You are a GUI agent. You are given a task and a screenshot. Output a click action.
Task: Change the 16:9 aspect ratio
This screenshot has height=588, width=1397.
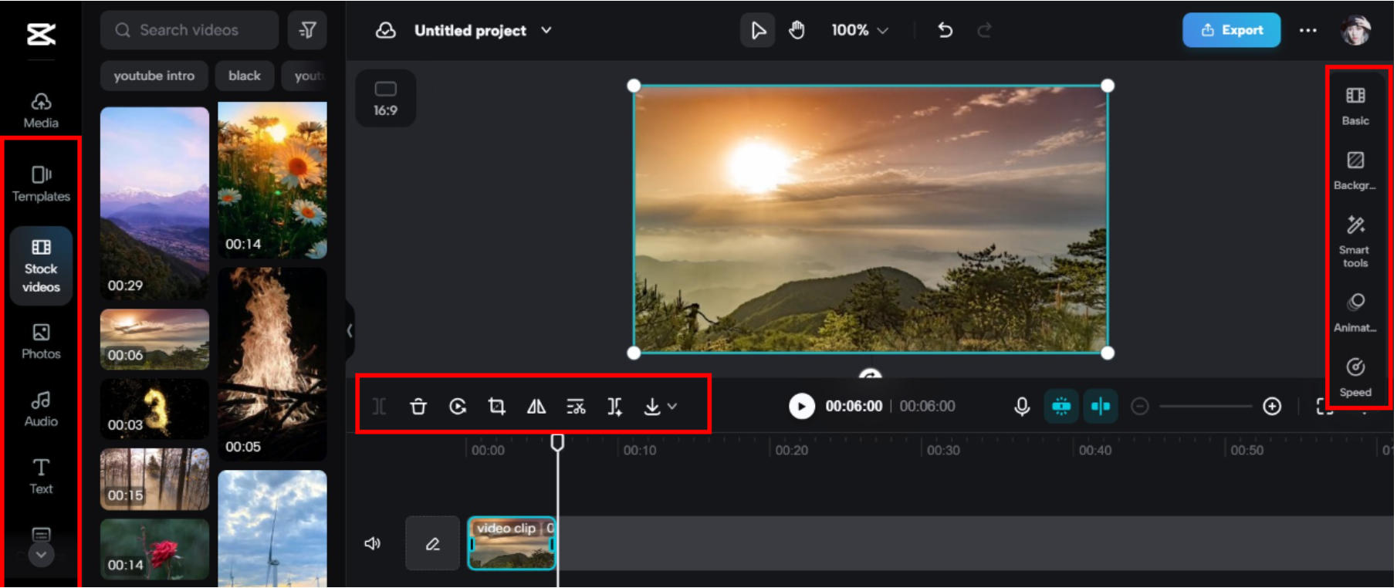coord(385,98)
